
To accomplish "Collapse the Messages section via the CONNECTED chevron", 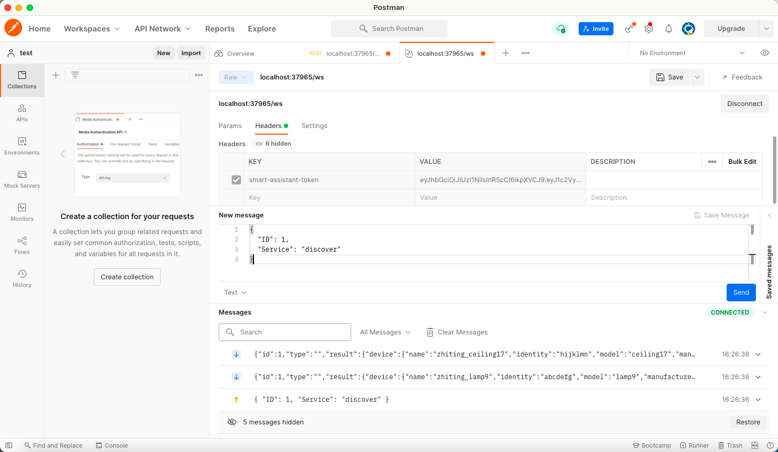I will click(765, 312).
